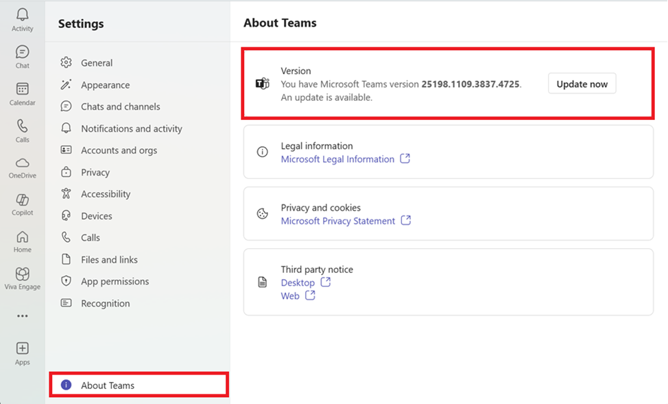Open the Home icon in sidebar
668x404 pixels.
22,237
